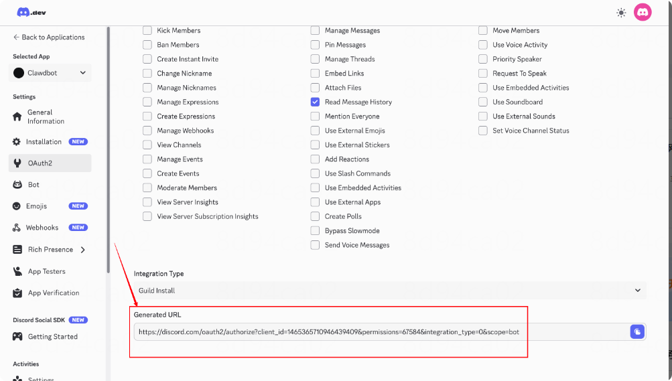The image size is (672, 381).
Task: Open the Integration Type Guild Install dropdown
Action: click(x=389, y=290)
